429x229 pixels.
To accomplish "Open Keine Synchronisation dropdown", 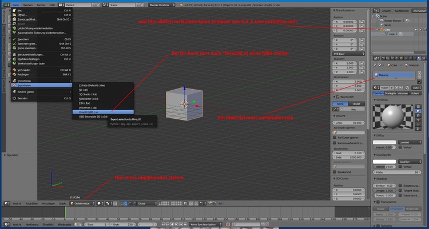I will click(x=205, y=224).
